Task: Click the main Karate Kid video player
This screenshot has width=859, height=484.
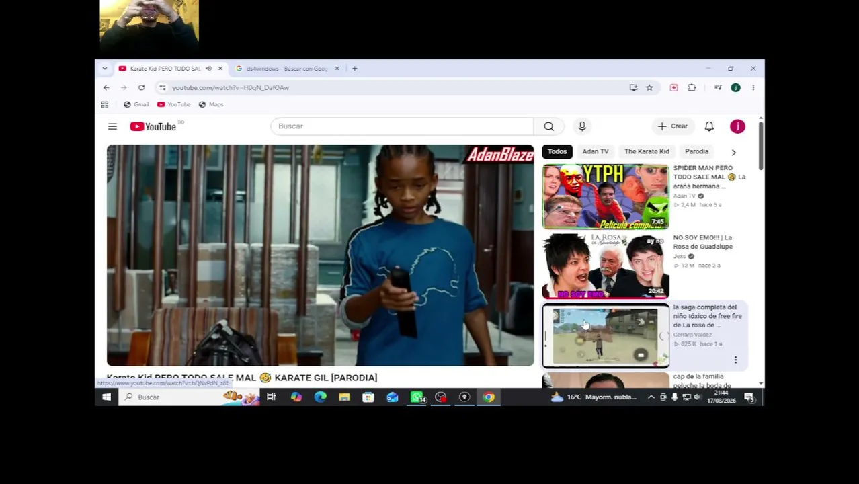Action: point(320,255)
